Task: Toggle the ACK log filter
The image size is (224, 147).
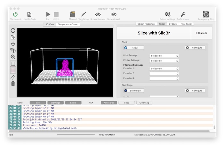Action: click(91, 103)
